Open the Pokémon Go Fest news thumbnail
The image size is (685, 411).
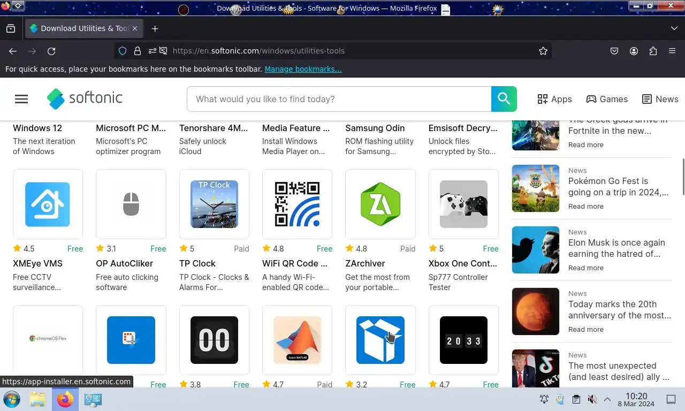[536, 188]
